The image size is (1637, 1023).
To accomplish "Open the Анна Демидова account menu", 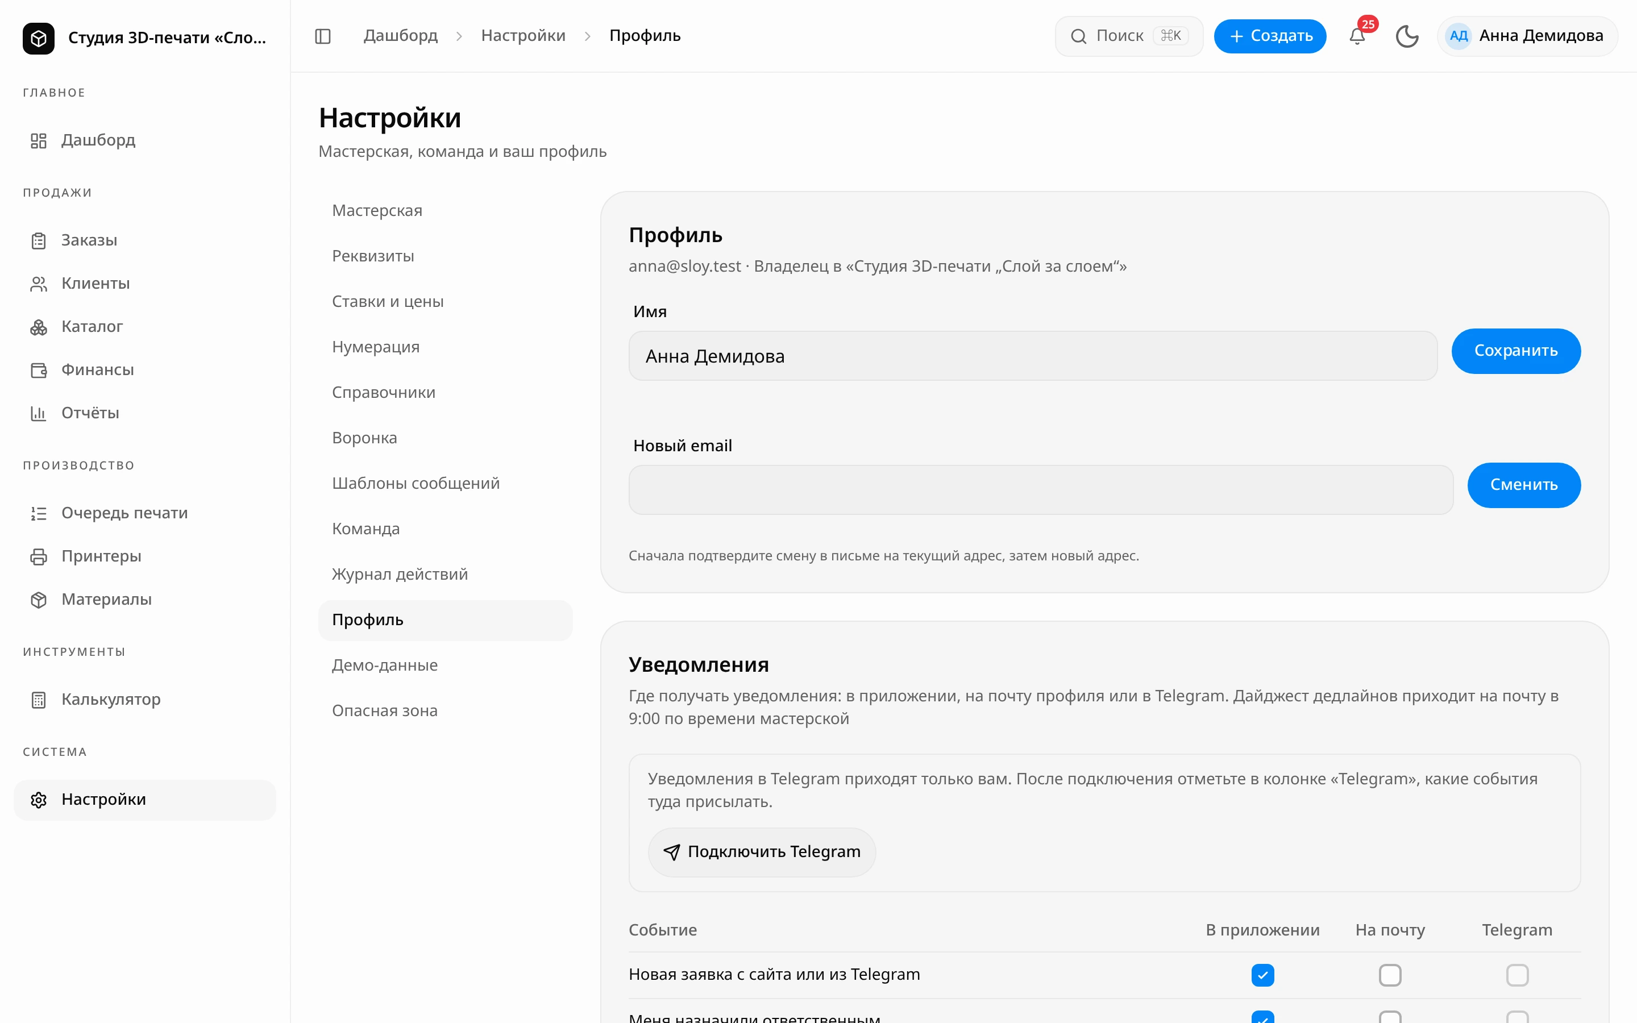I will pos(1527,36).
